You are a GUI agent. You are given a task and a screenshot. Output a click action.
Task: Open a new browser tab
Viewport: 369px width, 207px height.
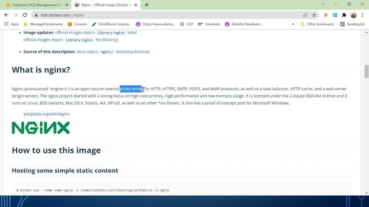(146, 5)
